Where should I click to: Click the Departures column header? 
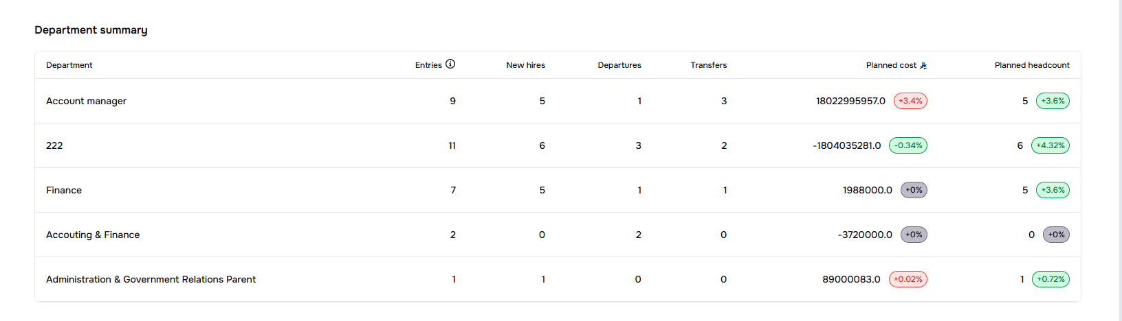coord(619,65)
